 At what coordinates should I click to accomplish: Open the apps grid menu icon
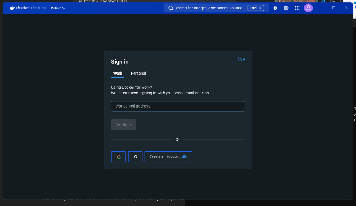(297, 8)
